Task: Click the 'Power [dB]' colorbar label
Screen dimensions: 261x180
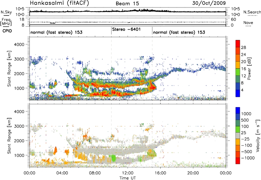Action: pyautogui.click(x=249, y=69)
